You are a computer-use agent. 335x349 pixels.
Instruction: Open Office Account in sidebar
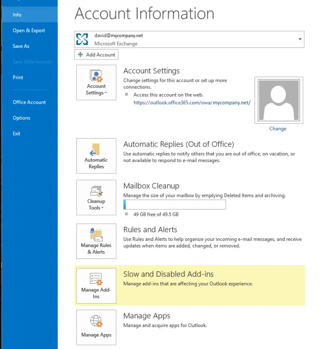pyautogui.click(x=29, y=102)
